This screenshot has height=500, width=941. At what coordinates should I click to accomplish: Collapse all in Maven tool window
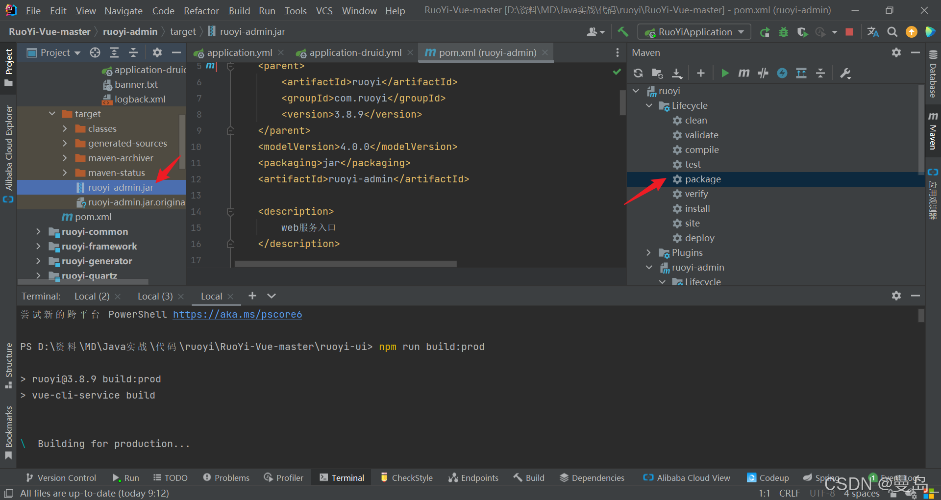click(820, 73)
